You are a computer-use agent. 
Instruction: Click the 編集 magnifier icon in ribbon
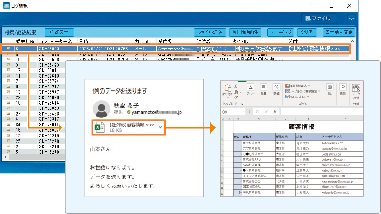[x=342, y=88]
